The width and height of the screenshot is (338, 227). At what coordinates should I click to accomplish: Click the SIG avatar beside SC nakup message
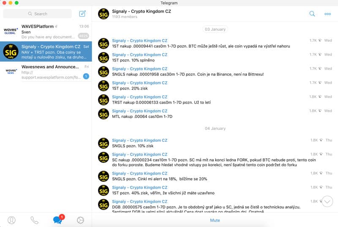tap(104, 157)
